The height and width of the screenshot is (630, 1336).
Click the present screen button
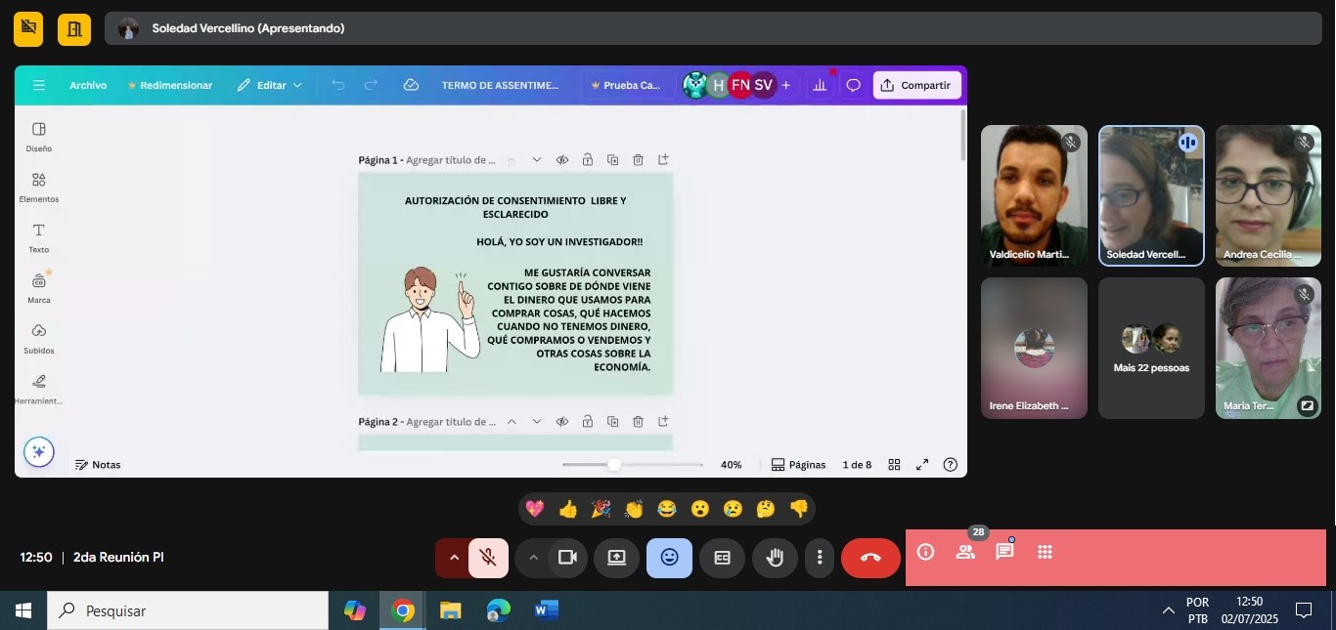[x=616, y=558]
